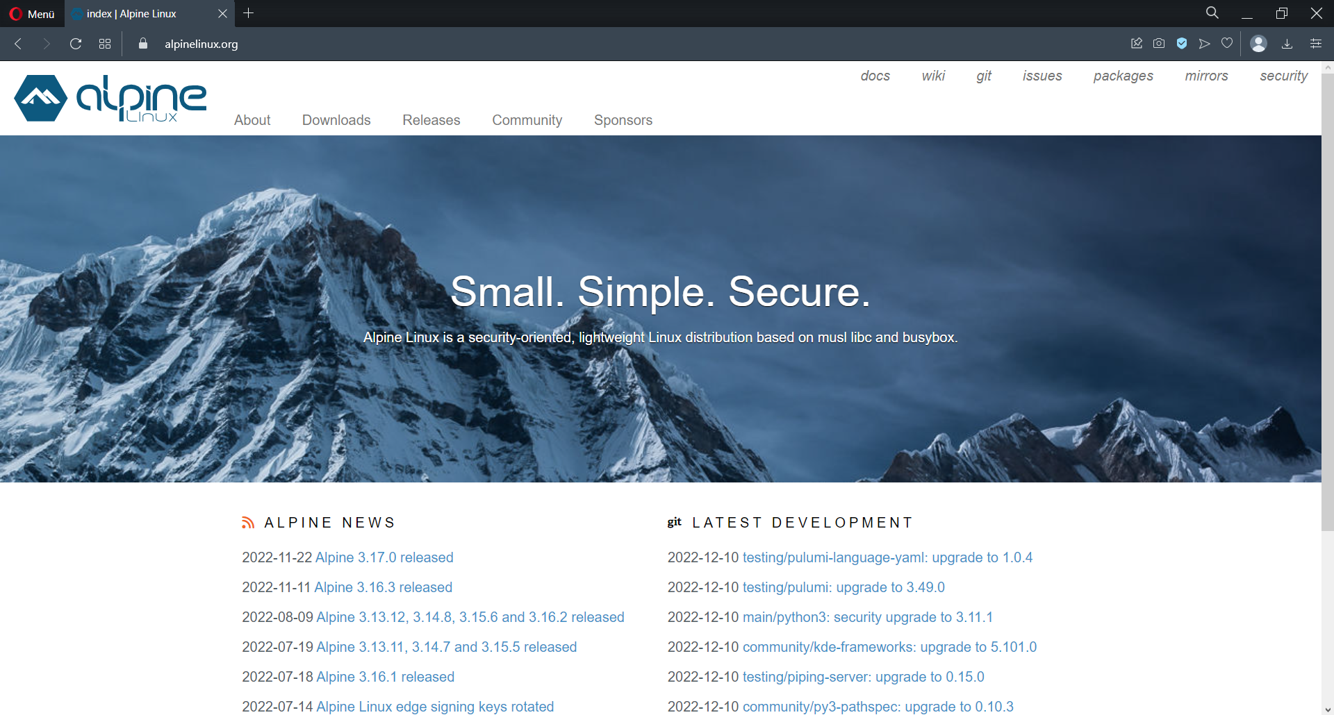Open testing/pulumi upgrade to 3.49.0 commit
The height and width of the screenshot is (715, 1334).
click(844, 587)
